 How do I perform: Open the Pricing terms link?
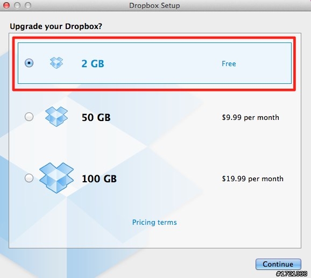(x=154, y=222)
